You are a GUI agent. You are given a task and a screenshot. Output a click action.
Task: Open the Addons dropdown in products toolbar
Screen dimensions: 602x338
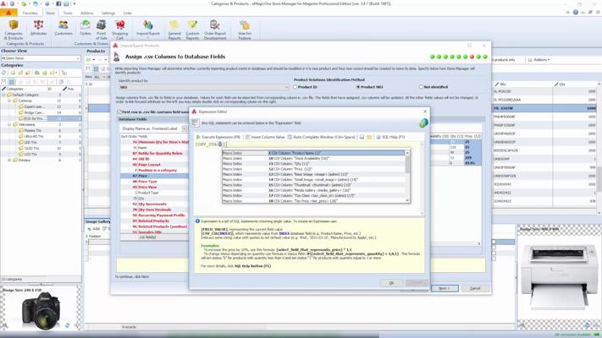pyautogui.click(x=538, y=60)
